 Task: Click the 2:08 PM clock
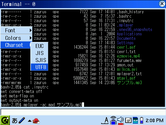coord(155,121)
